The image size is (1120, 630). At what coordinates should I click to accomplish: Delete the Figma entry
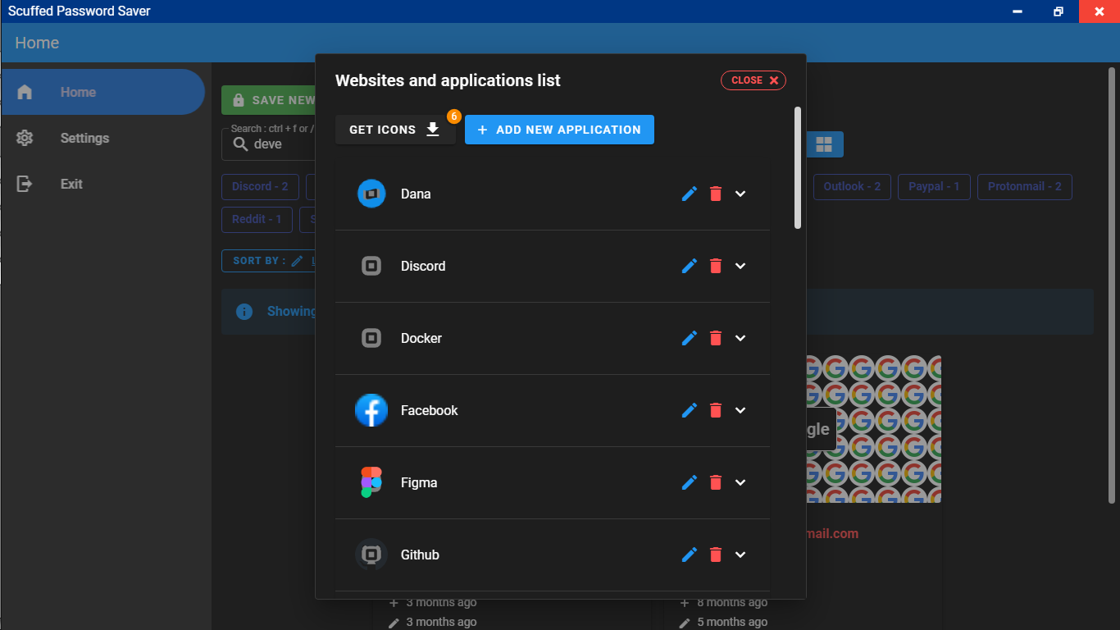pos(716,482)
